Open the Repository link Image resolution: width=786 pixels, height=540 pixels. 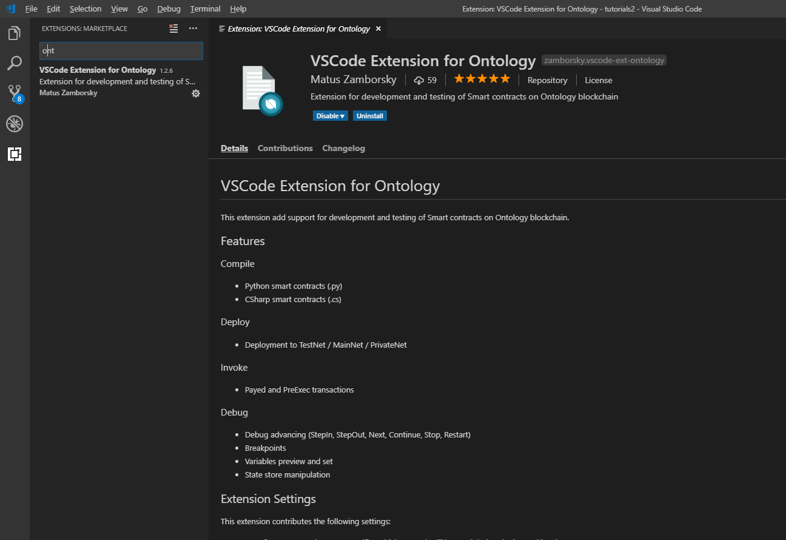[x=548, y=80]
